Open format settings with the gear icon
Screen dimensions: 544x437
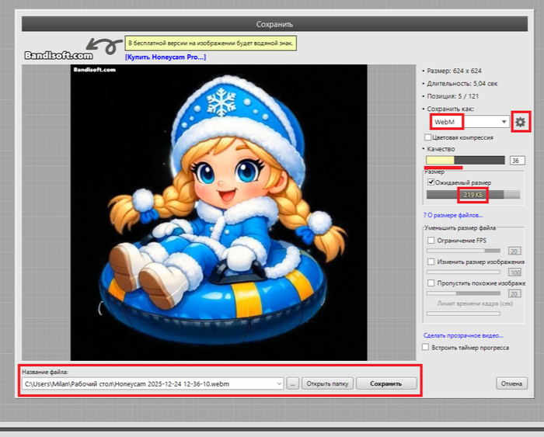pyautogui.click(x=521, y=122)
